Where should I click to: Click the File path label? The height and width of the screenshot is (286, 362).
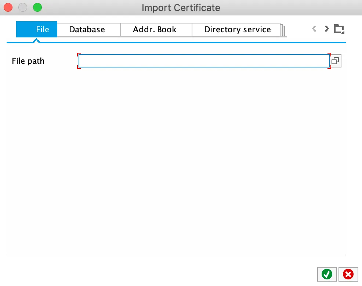pyautogui.click(x=28, y=61)
